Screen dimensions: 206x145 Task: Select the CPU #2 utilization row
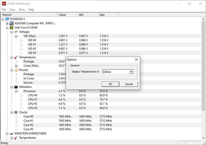112,104
